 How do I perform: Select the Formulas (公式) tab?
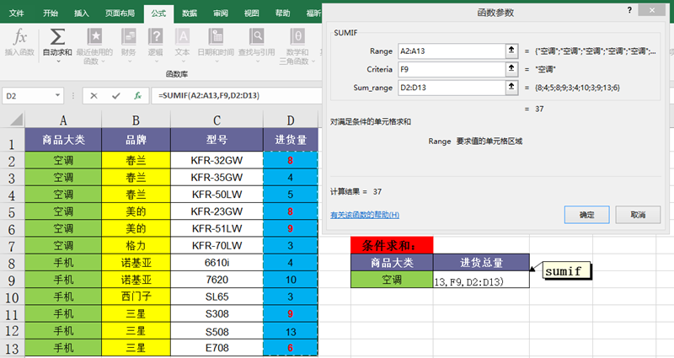(158, 13)
